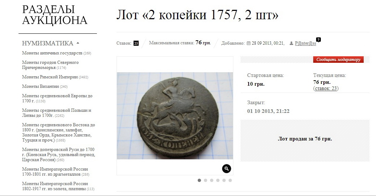Viewport: 376px width, 196px height.
Task: Open Монеты Византии category
Action: pyautogui.click(x=41, y=86)
